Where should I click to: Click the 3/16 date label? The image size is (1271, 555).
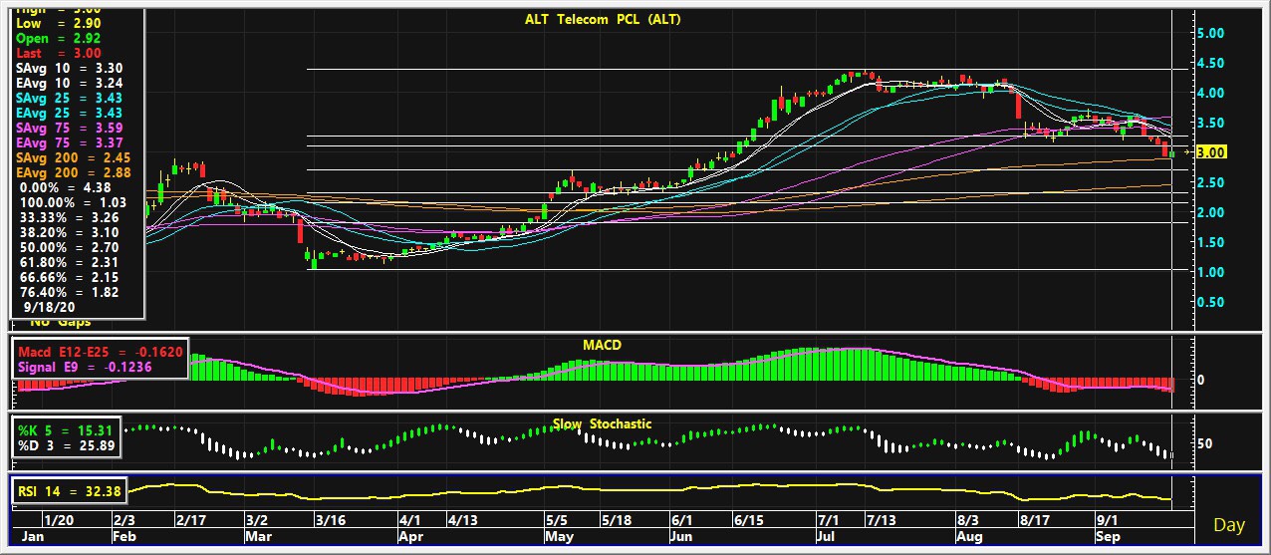click(330, 520)
